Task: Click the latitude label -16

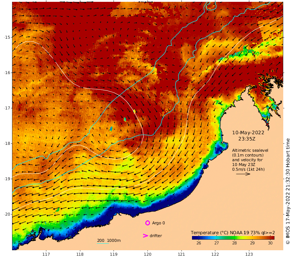Action: [x=7, y=73]
